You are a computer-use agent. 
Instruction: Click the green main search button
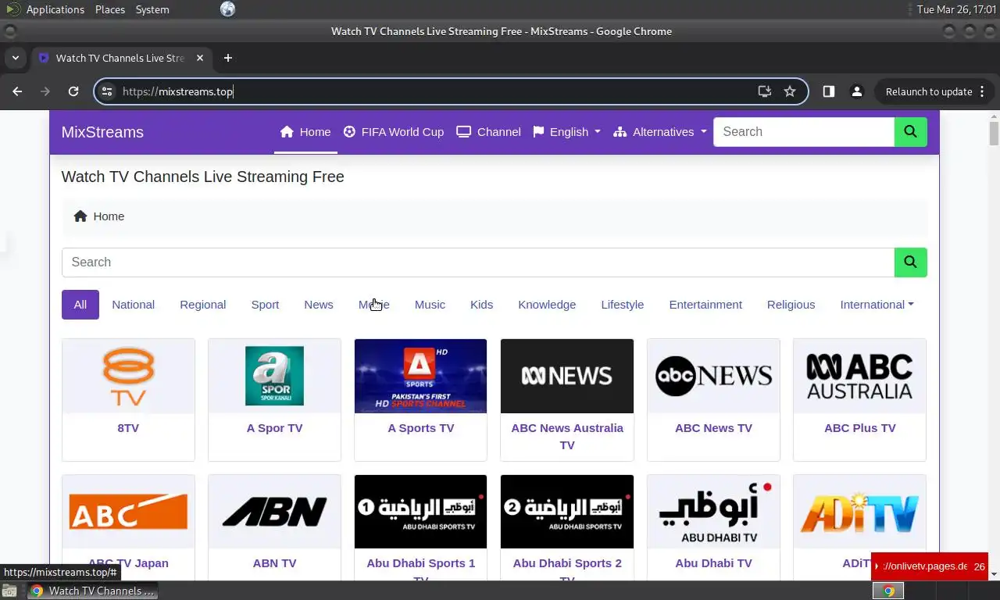pyautogui.click(x=911, y=262)
